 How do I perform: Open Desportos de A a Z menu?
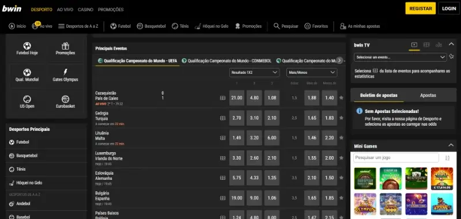78,26
